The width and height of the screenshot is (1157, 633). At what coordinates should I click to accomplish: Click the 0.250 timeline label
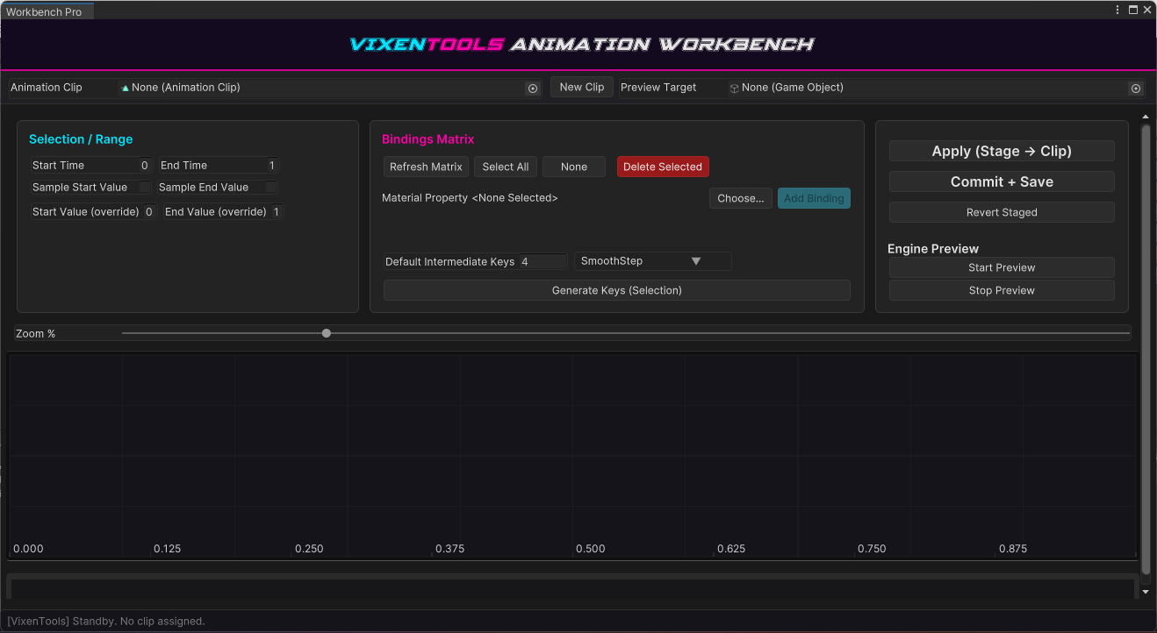309,549
